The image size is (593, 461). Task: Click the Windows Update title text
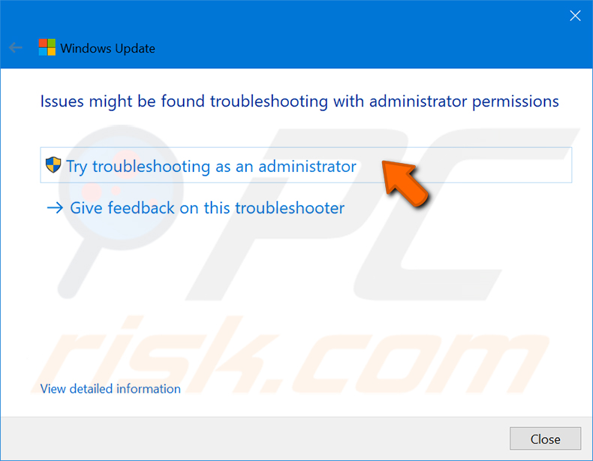tap(108, 48)
